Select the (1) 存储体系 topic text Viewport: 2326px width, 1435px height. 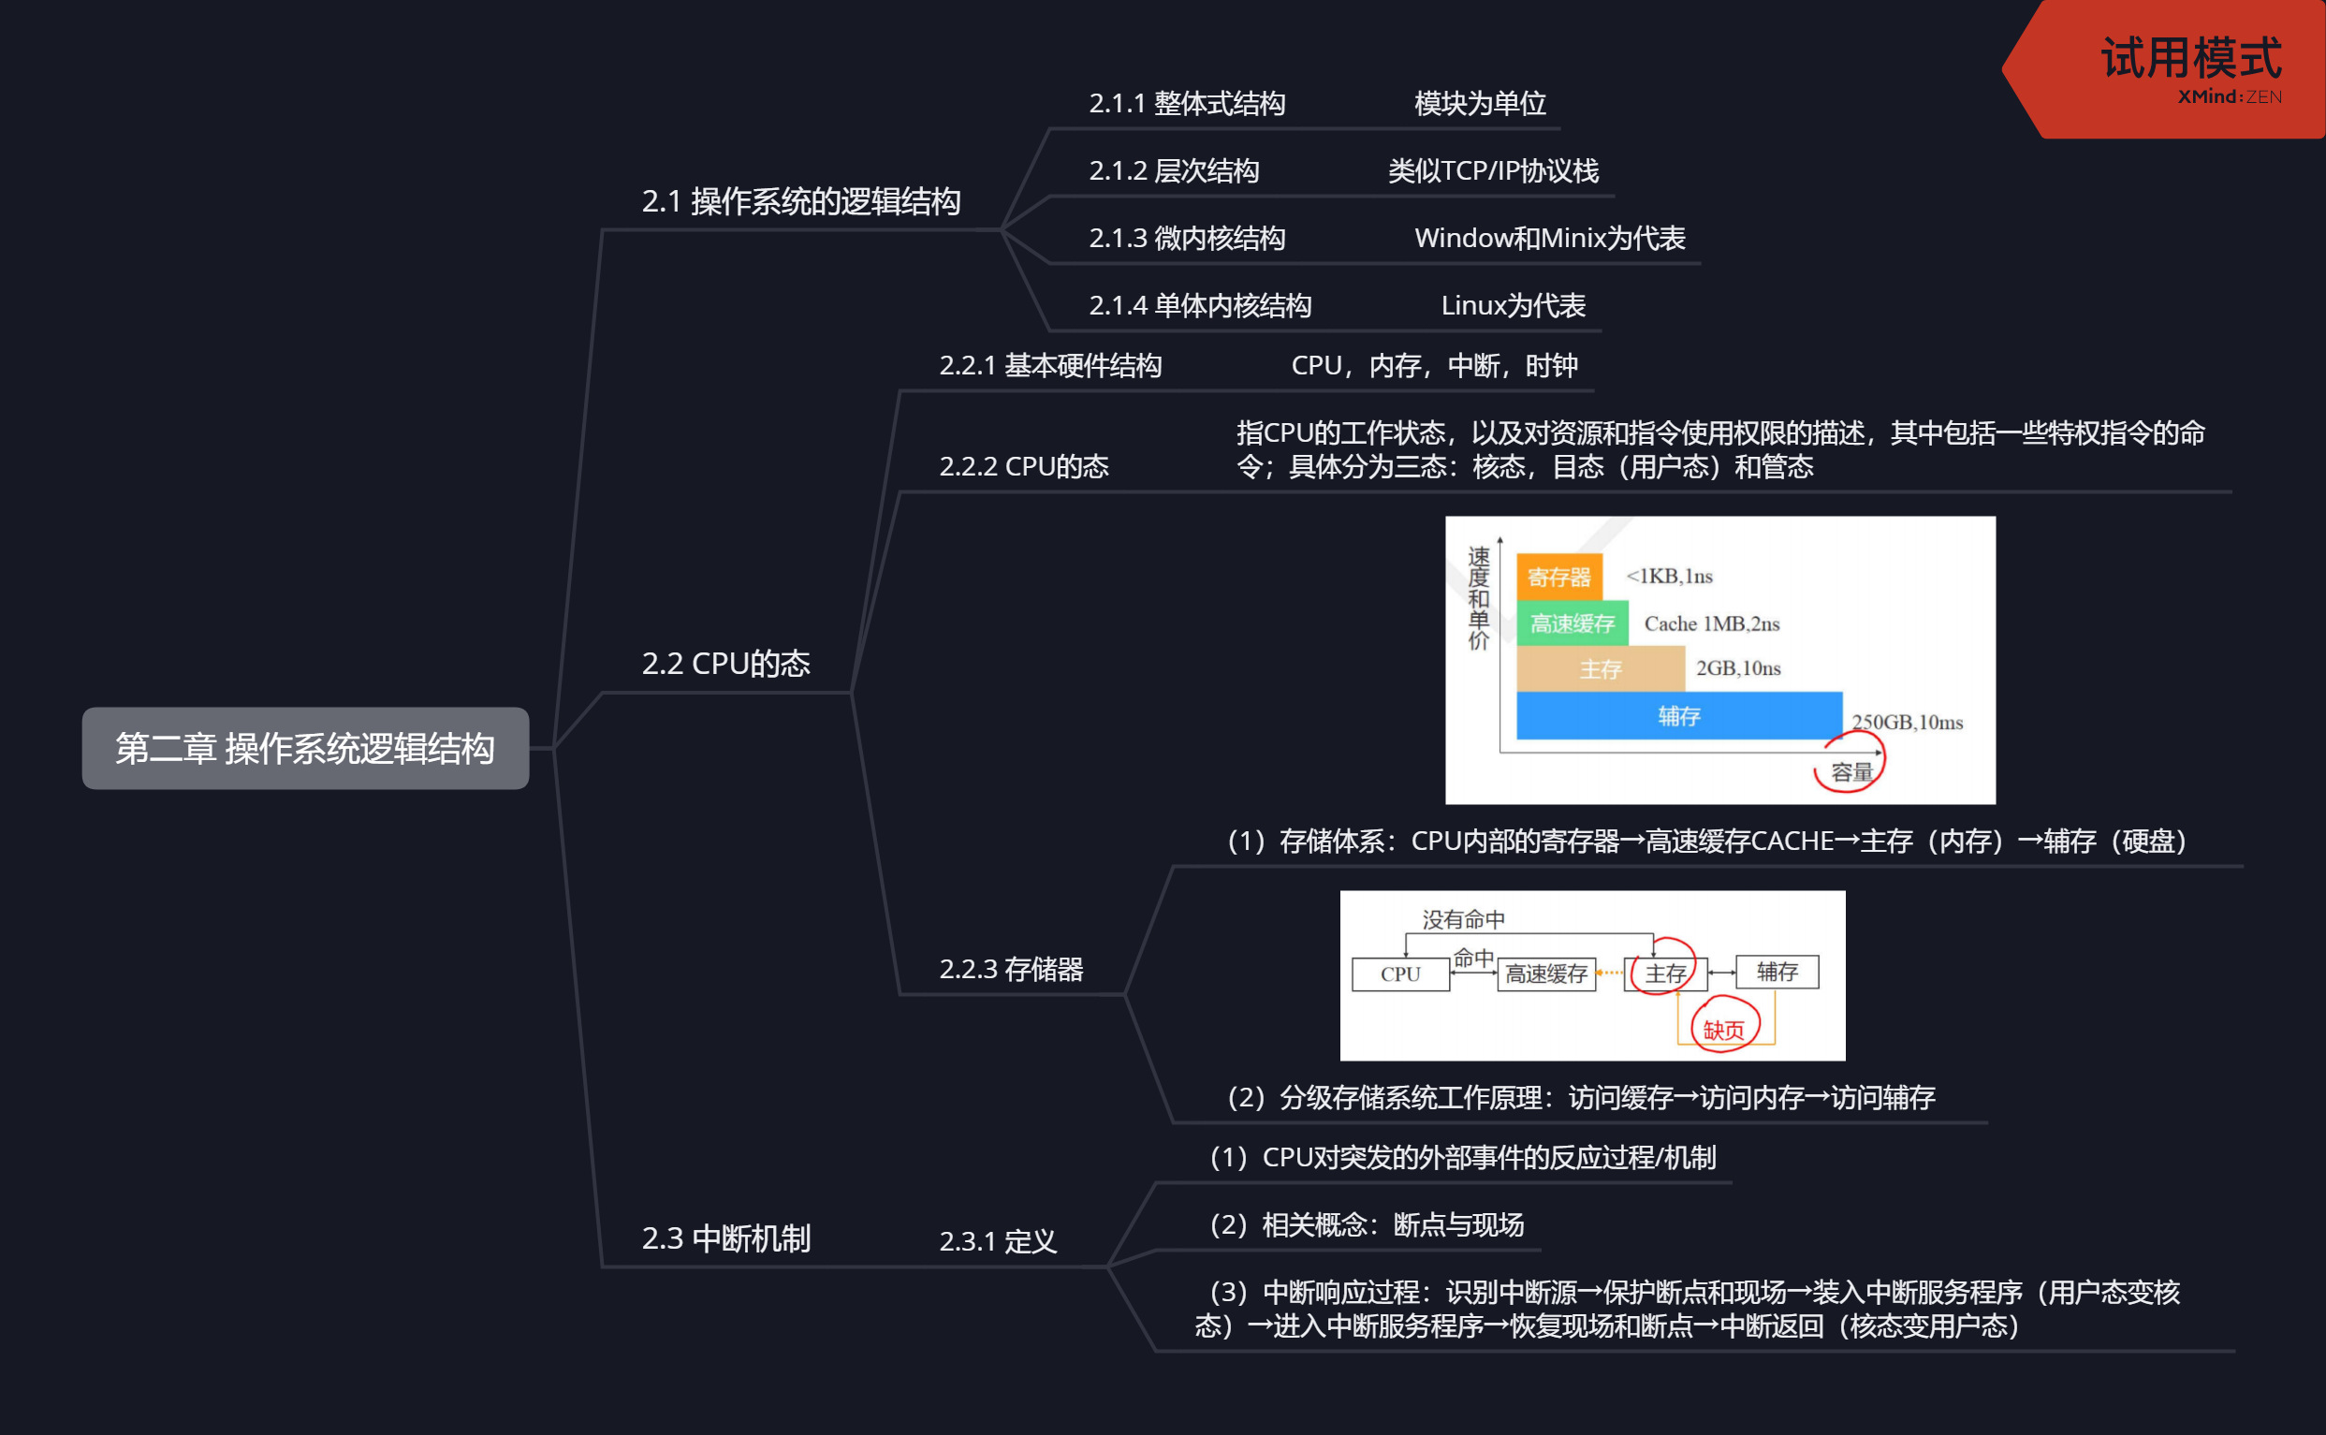[x=1706, y=841]
